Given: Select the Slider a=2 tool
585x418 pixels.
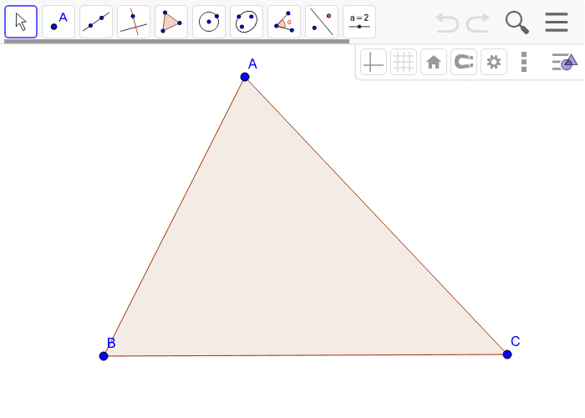Looking at the screenshot, I should tap(359, 22).
